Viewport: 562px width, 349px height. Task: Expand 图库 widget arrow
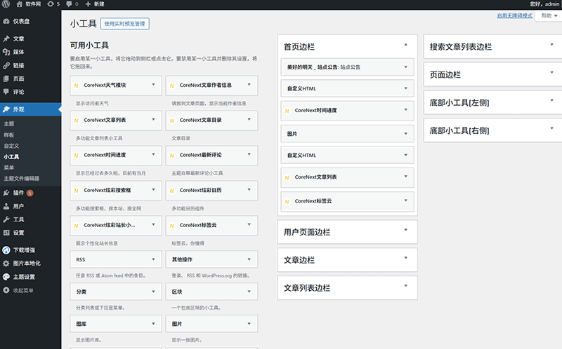(153, 324)
